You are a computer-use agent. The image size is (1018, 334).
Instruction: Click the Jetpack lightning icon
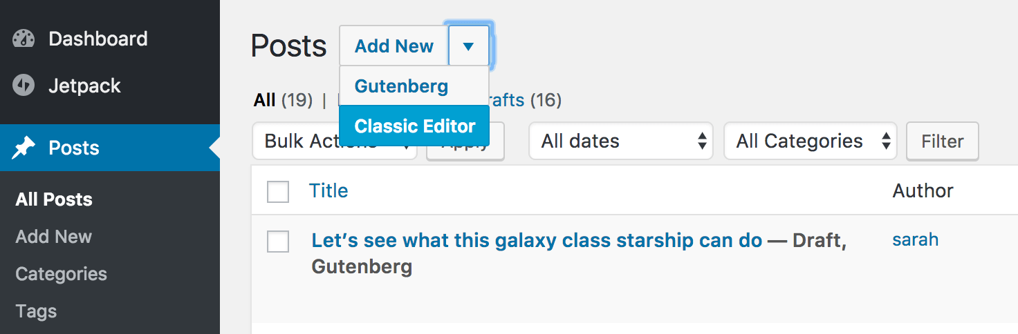point(24,86)
